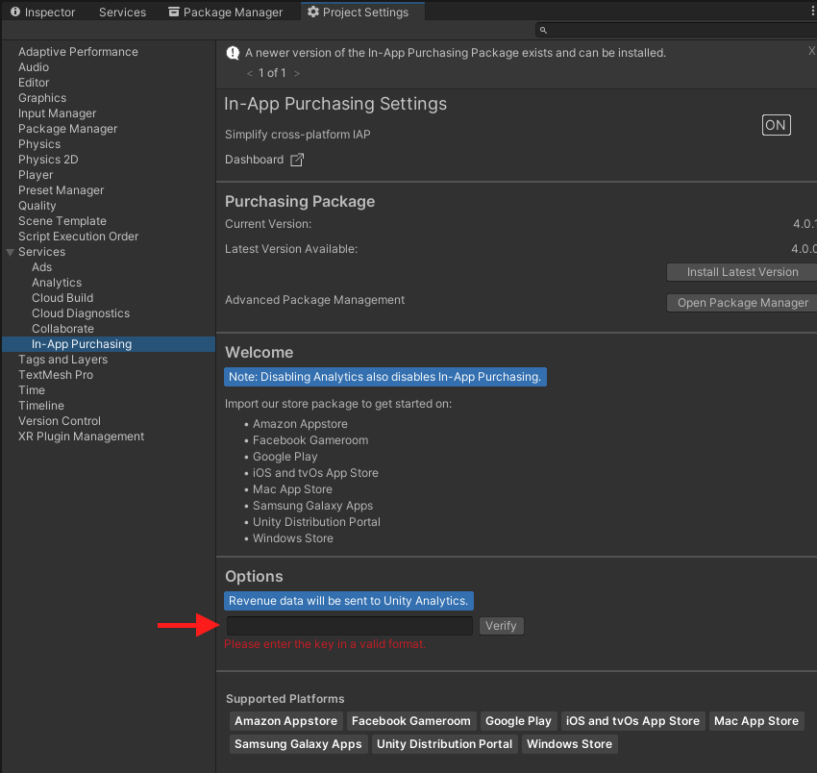The width and height of the screenshot is (817, 773).
Task: Click Google Play platform tag
Action: [518, 721]
